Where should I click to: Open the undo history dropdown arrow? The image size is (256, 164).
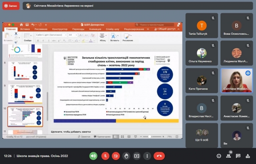(x=36, y=25)
